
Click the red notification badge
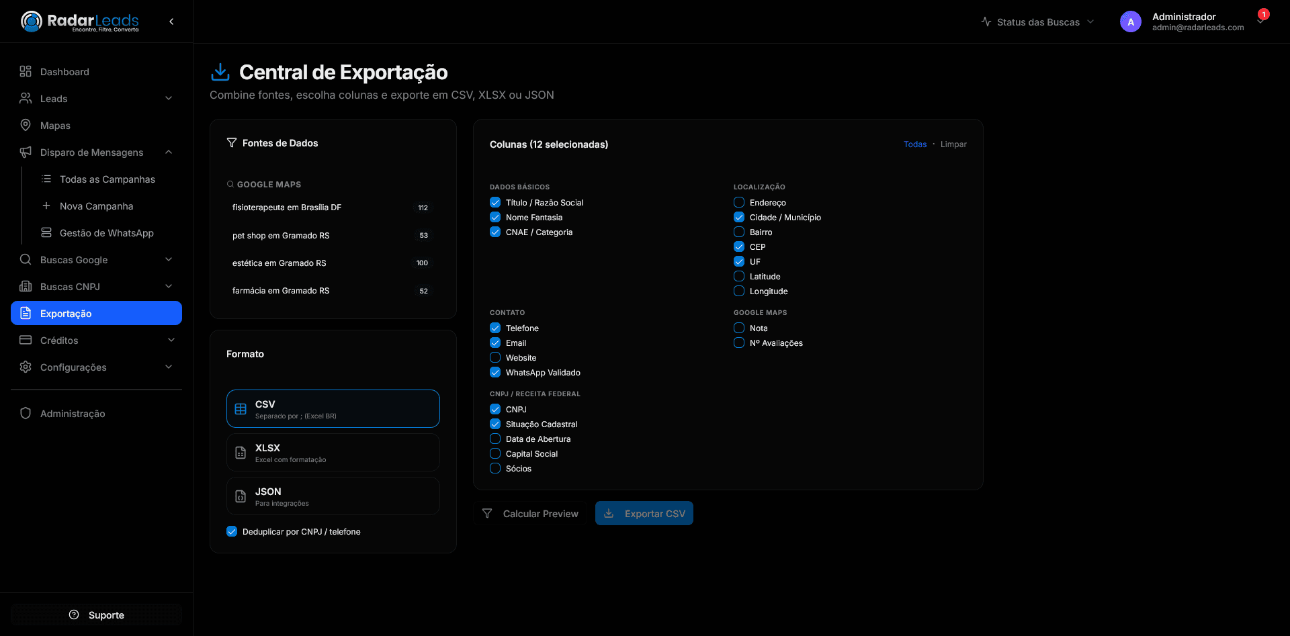(x=1264, y=14)
